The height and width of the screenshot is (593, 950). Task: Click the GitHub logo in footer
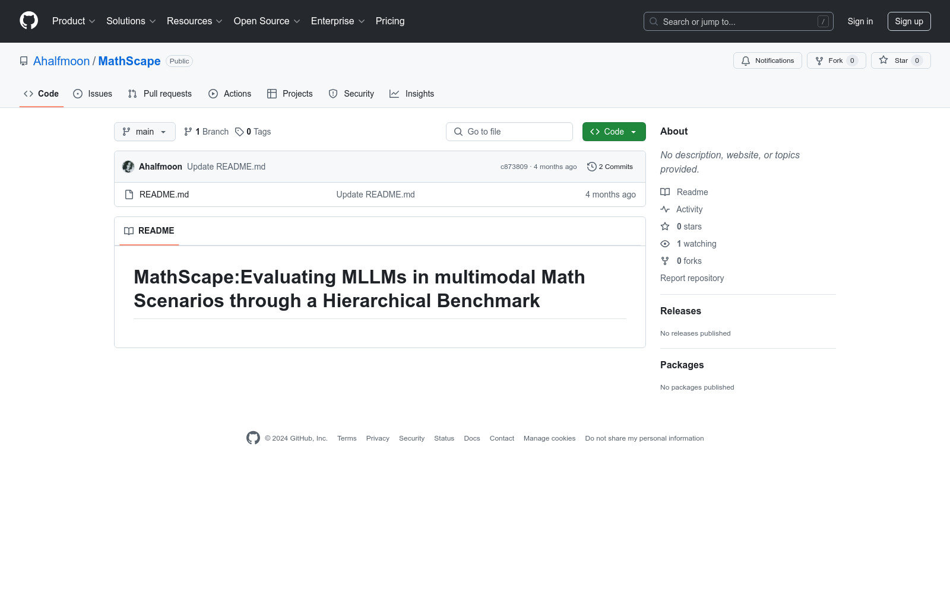pos(253,438)
